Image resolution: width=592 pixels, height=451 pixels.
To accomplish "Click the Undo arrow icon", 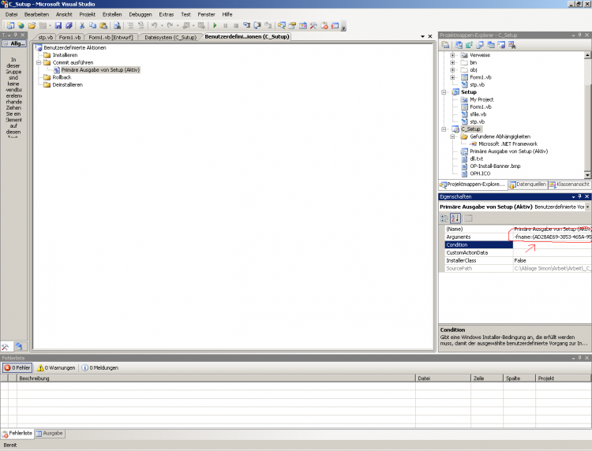I will [x=154, y=26].
